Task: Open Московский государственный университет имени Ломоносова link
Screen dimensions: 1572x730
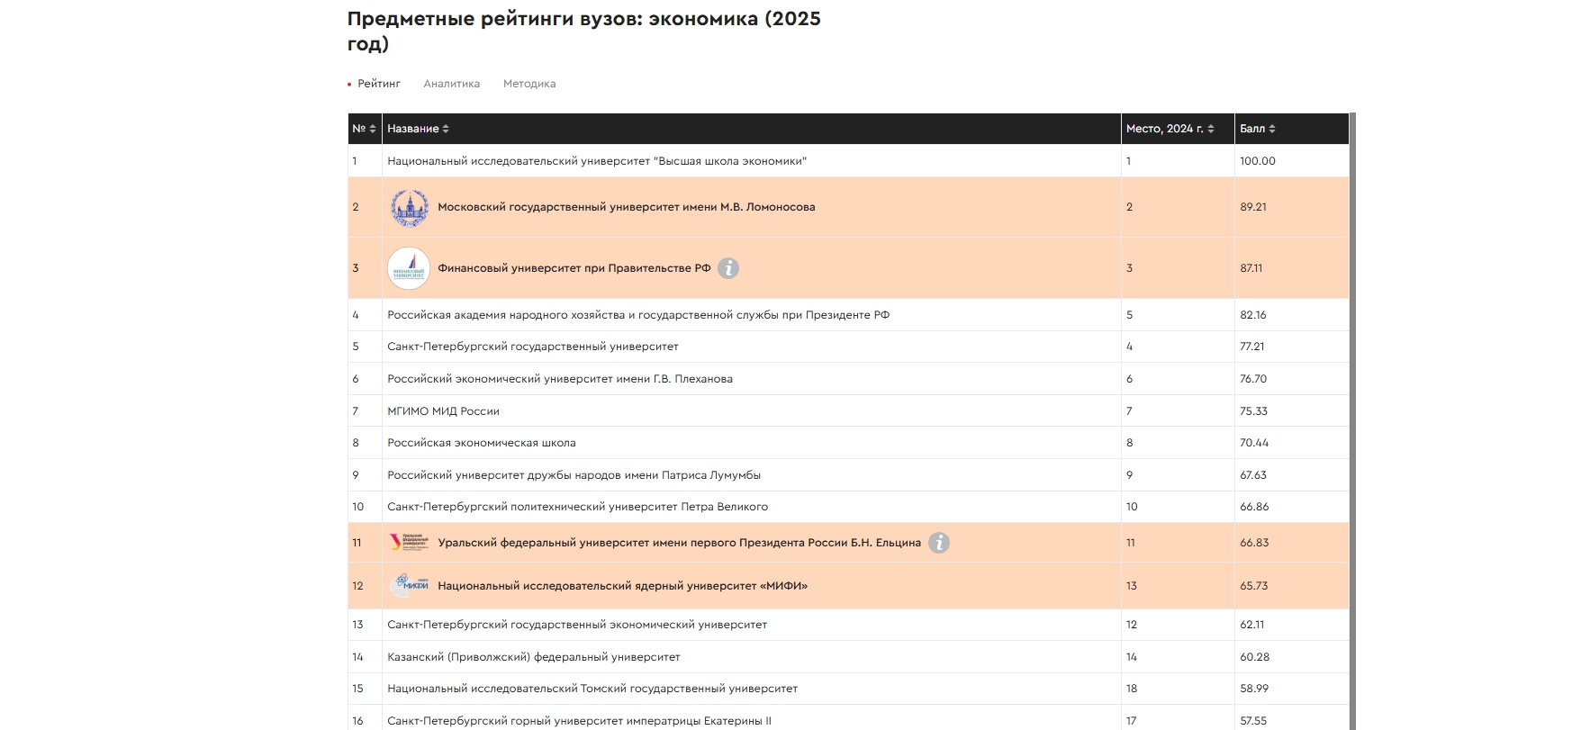Action: tap(626, 207)
